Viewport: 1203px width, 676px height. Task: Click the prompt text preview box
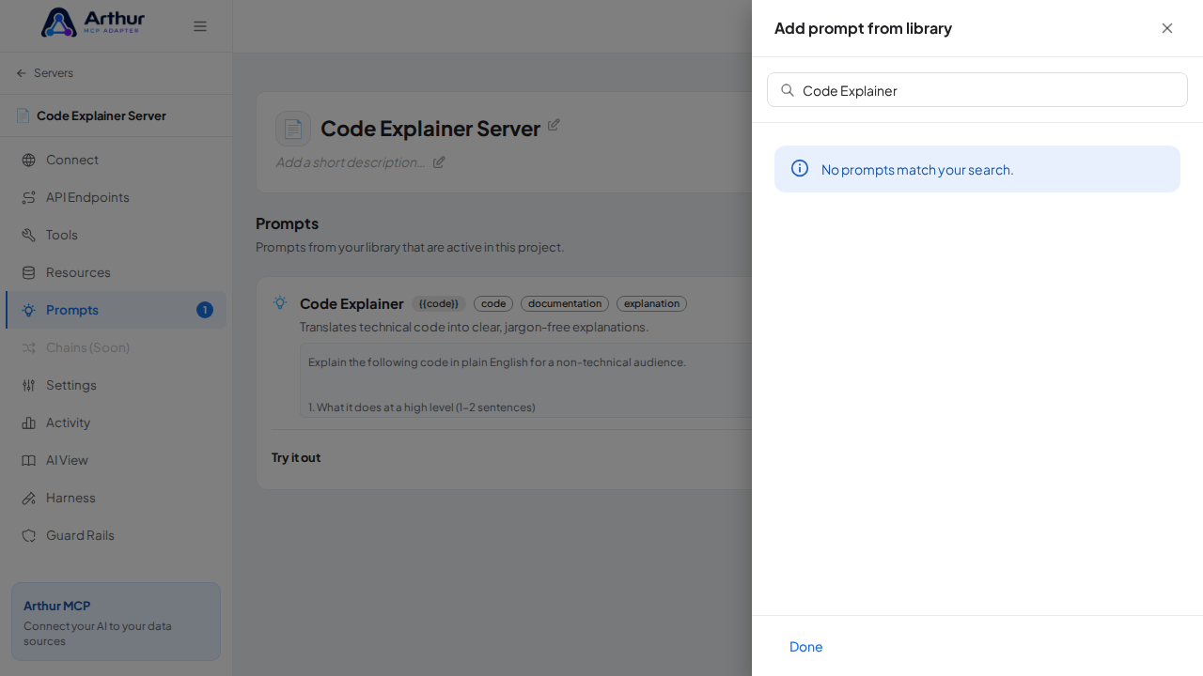pyautogui.click(x=526, y=380)
